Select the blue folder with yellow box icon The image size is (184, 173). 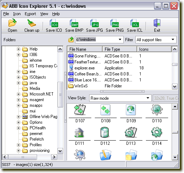point(131,155)
